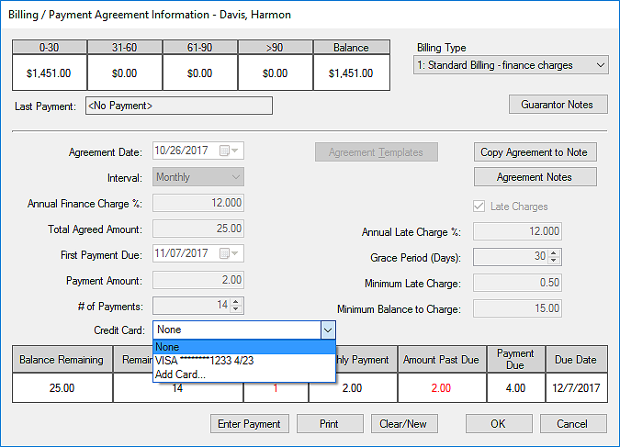Decrease the Grace Period days with down arrow

tap(553, 262)
